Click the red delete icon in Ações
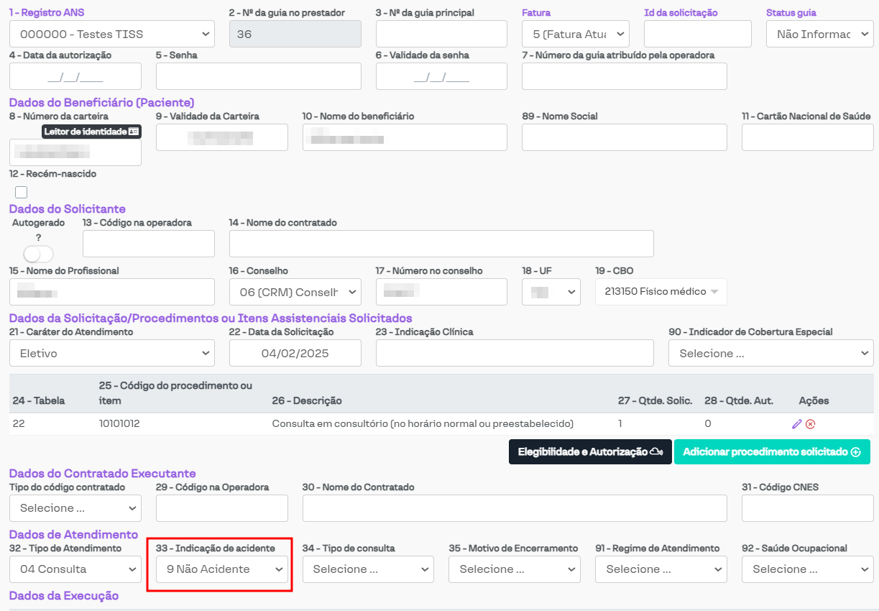The image size is (879, 611). (810, 424)
